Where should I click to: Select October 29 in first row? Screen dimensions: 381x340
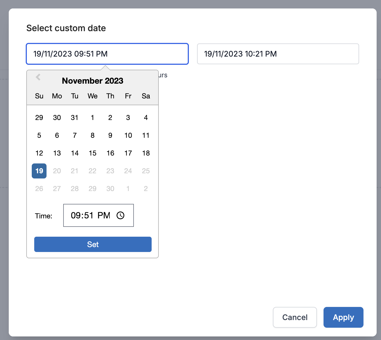39,118
